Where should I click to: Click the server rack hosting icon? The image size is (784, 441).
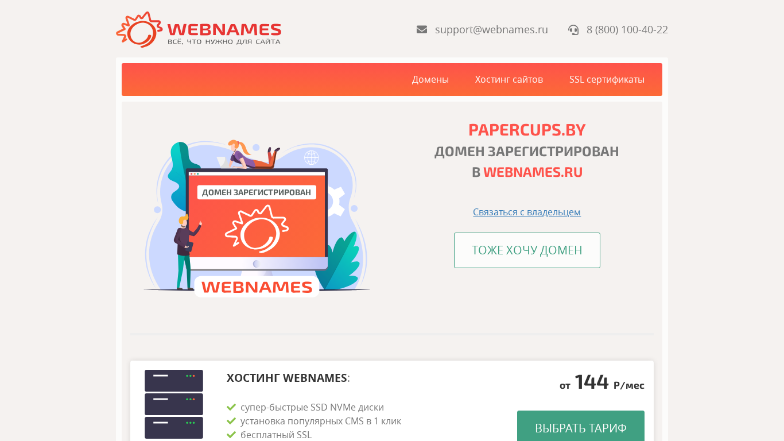click(x=174, y=404)
